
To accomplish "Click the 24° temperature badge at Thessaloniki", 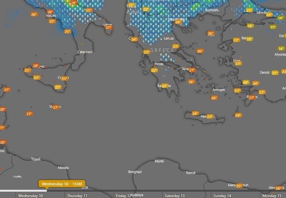I will (x=178, y=22).
